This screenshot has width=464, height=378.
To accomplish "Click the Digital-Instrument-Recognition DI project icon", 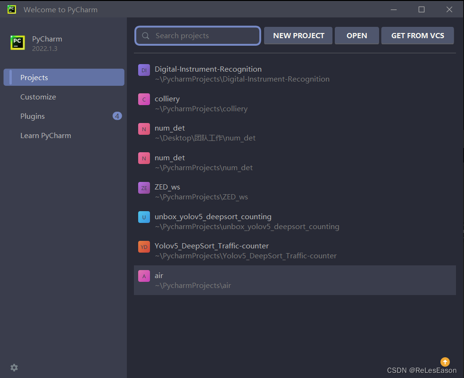I will coord(144,70).
